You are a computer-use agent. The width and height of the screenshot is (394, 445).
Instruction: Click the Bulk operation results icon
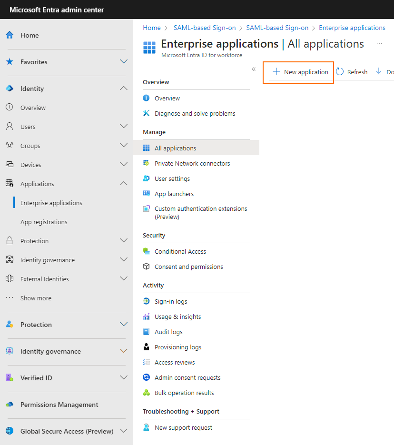tap(147, 393)
